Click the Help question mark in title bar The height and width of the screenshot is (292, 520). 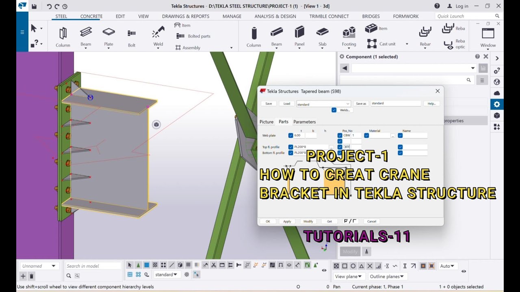pos(437,6)
